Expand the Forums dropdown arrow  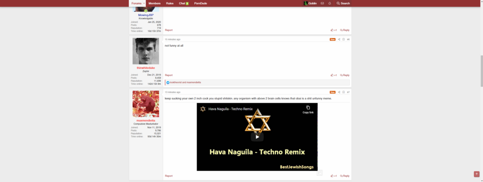coord(144,3)
